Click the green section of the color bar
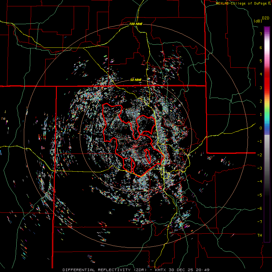Screen dimensions: 272x272 pyautogui.click(x=267, y=112)
